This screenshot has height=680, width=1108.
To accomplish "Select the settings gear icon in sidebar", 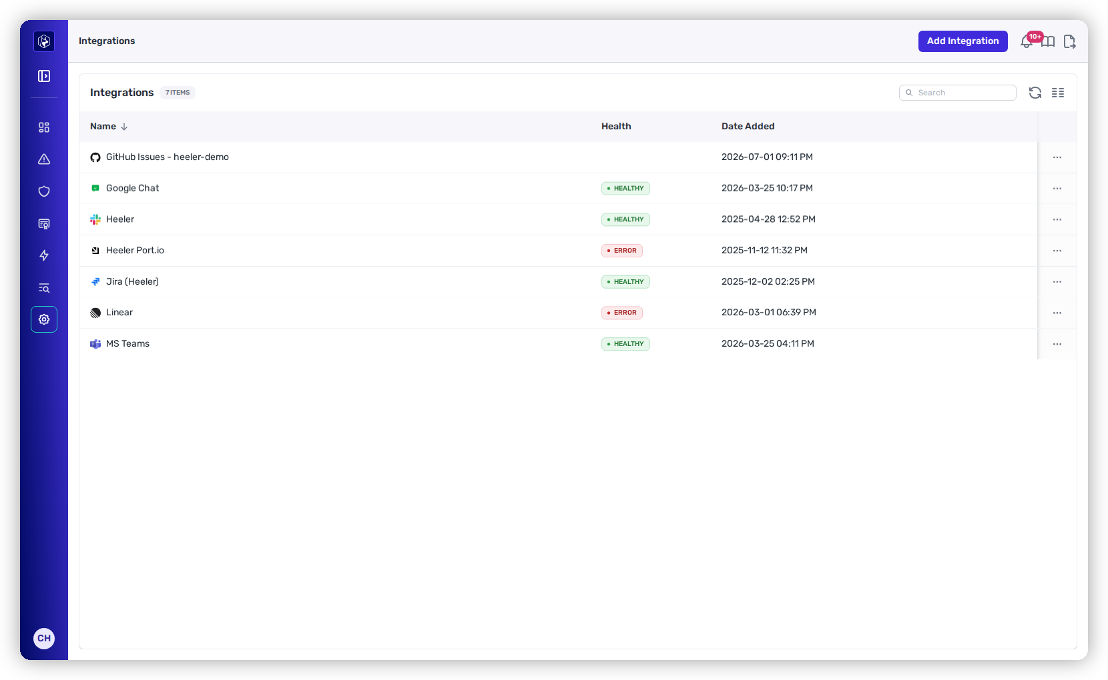I will click(44, 319).
